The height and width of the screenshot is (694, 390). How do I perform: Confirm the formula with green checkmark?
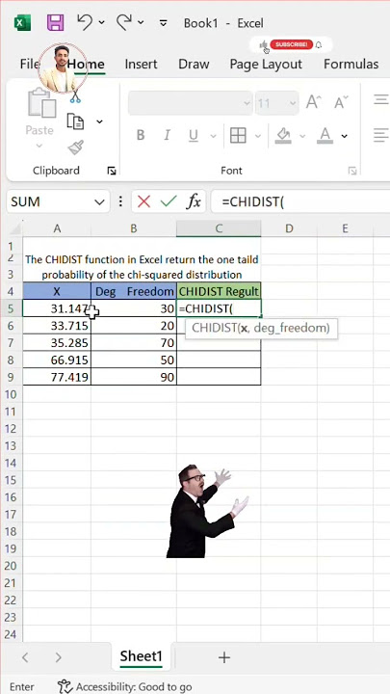point(169,201)
